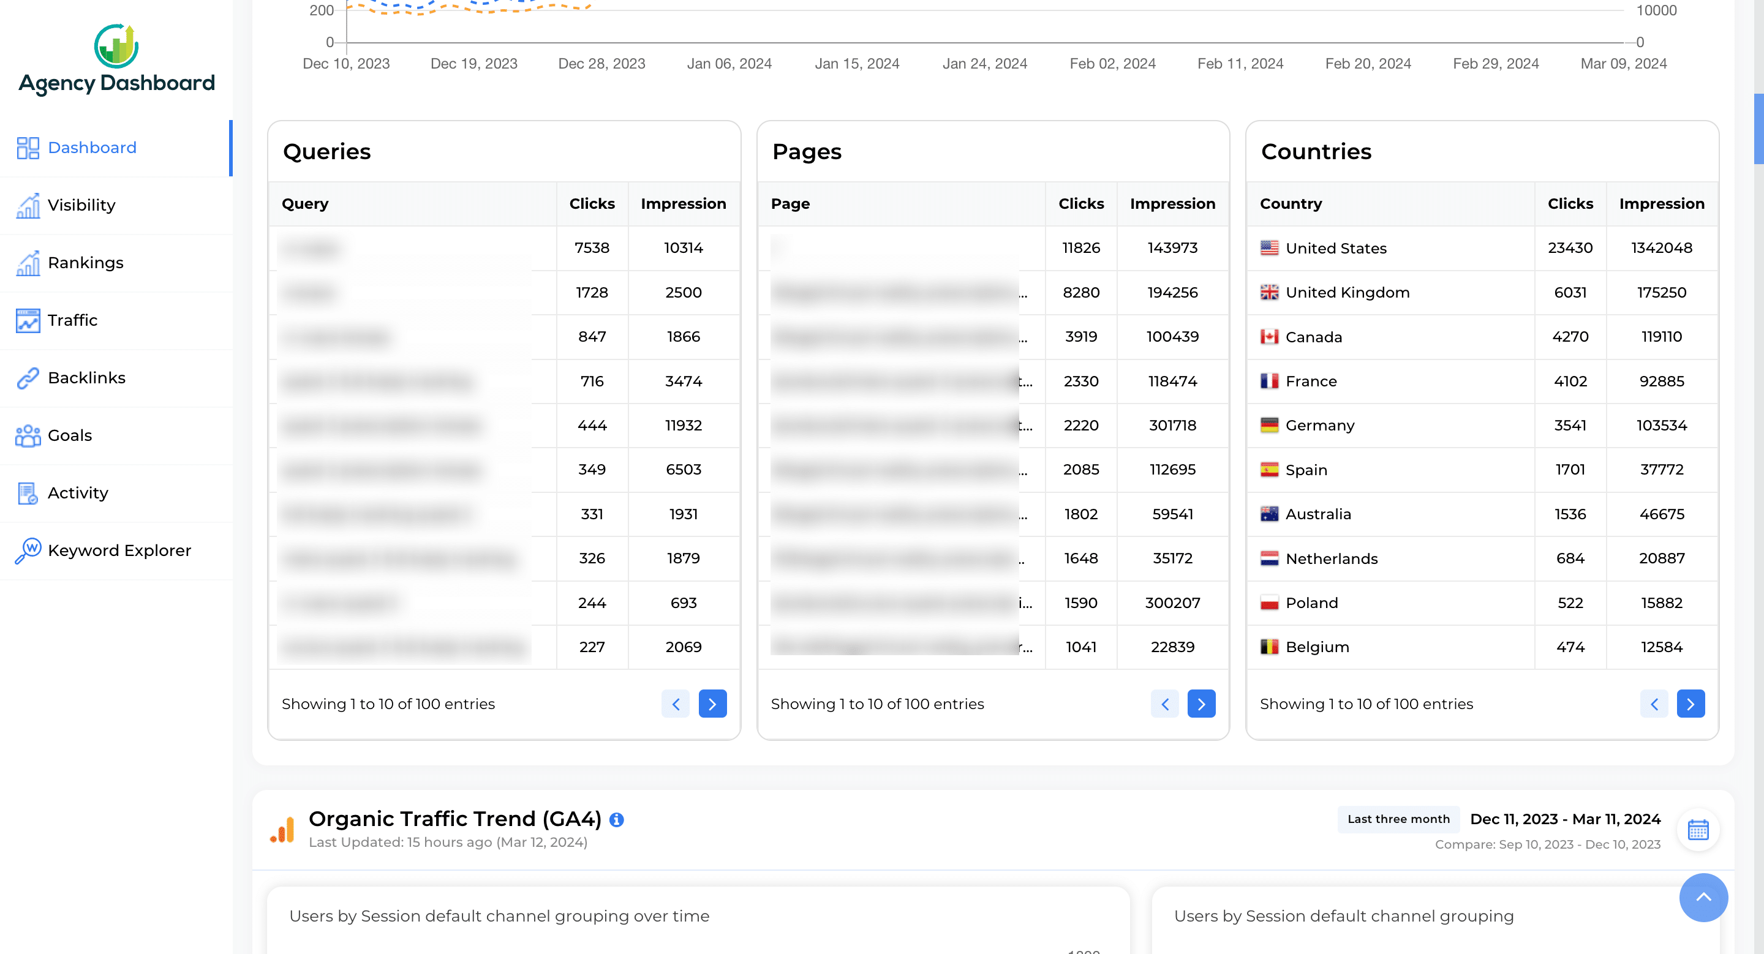This screenshot has height=954, width=1764.
Task: Go to next page of Queries table
Action: (x=712, y=704)
